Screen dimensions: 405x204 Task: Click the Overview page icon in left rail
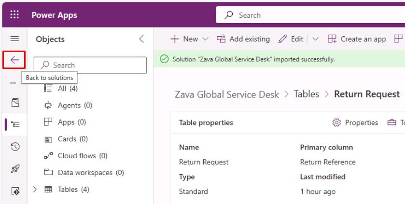pos(15,103)
